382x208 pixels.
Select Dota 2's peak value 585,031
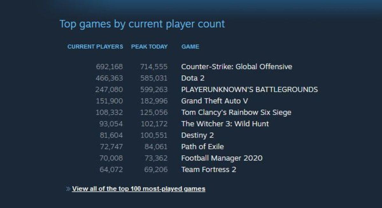point(154,78)
